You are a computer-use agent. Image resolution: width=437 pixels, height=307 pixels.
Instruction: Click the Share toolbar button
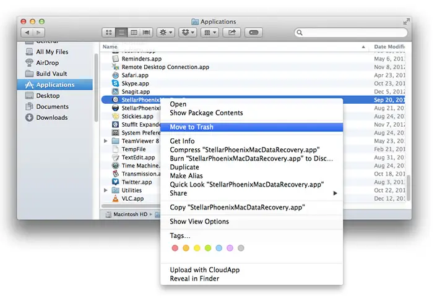pyautogui.click(x=232, y=32)
